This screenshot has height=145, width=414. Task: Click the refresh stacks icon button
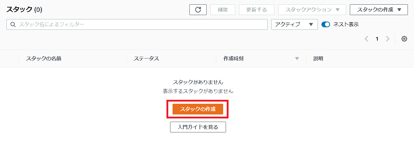(198, 10)
